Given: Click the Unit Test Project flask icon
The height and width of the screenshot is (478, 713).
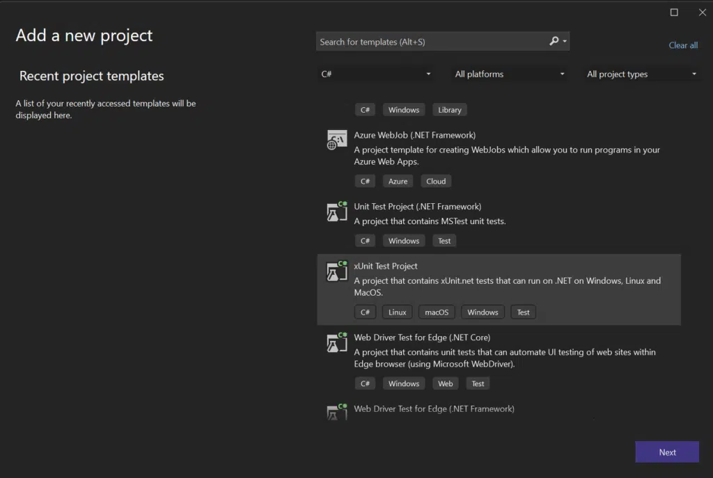Looking at the screenshot, I should click(x=337, y=212).
